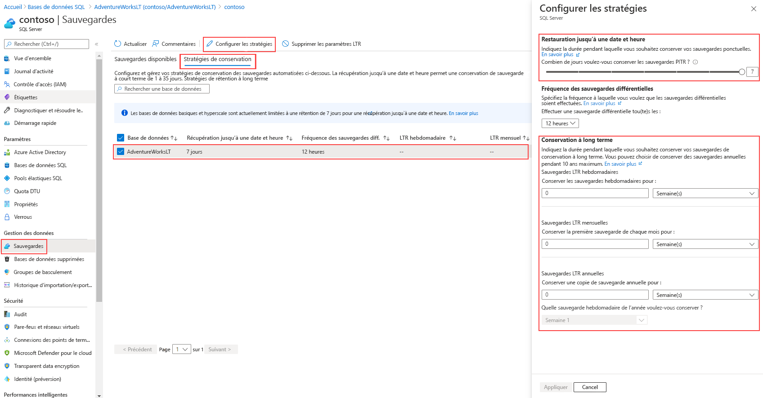Open the monthly LTR Semaine(s) unit dropdown
This screenshot has width=763, height=398.
click(x=705, y=244)
